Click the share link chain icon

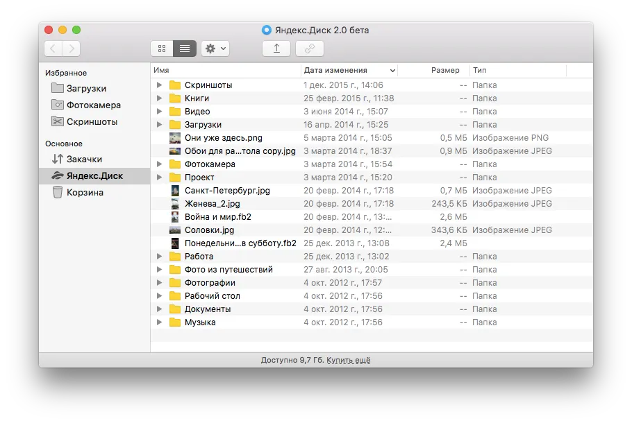coord(310,49)
